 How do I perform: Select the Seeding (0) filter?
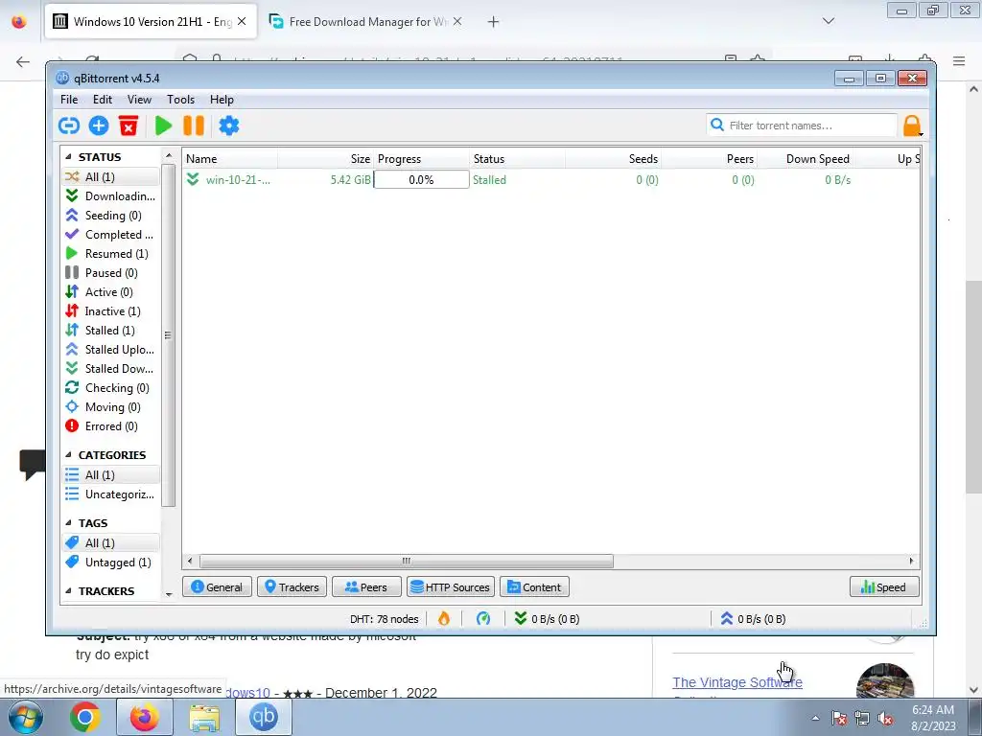click(111, 216)
